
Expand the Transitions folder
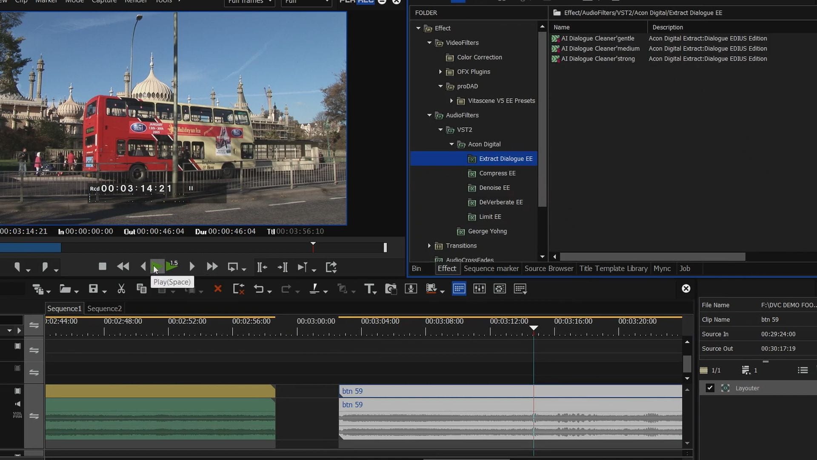pos(429,246)
